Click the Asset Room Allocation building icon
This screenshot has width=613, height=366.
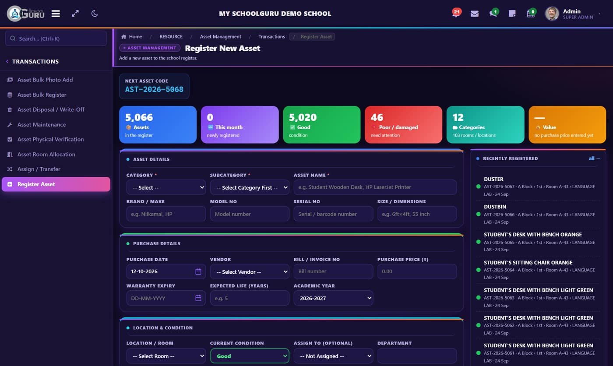(10, 154)
